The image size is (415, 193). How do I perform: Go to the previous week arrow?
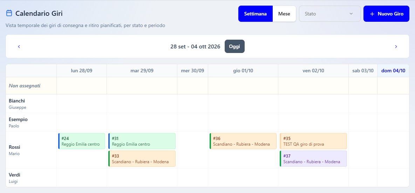pyautogui.click(x=19, y=47)
